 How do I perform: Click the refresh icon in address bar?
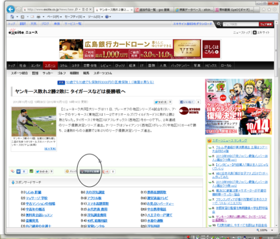click(87, 9)
